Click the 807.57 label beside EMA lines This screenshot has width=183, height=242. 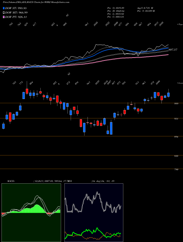[173, 50]
